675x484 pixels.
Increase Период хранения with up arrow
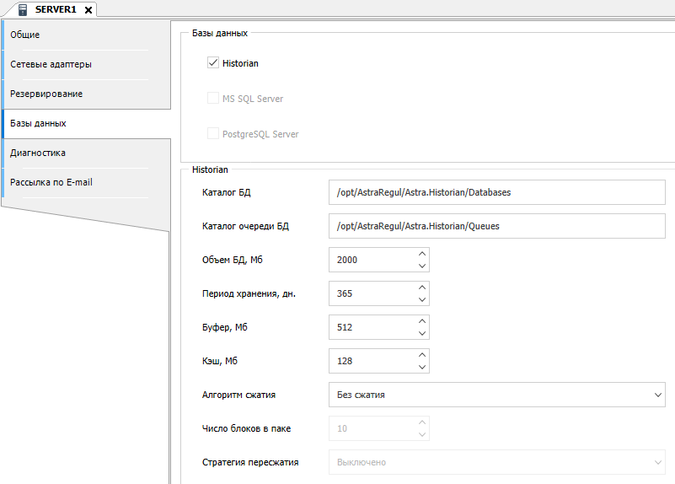[422, 288]
